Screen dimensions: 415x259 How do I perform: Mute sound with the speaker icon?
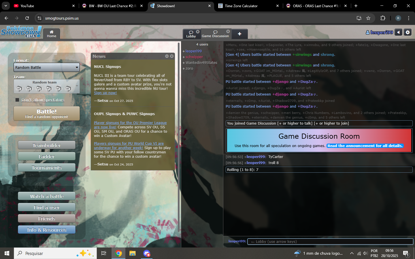click(398, 33)
